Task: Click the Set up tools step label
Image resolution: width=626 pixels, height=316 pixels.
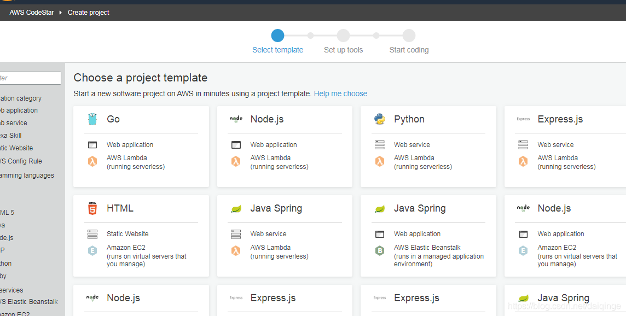Action: click(343, 50)
